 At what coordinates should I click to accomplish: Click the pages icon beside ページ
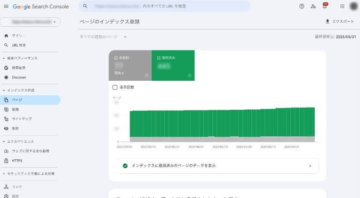[x=6, y=100]
